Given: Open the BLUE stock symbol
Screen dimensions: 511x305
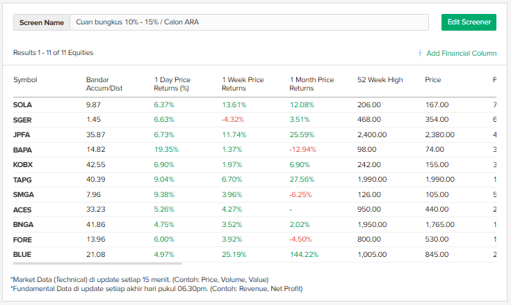Looking at the screenshot, I should (22, 254).
